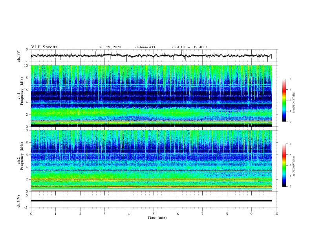This screenshot has width=311, height=240.
Task: Click the 'VLF Spectra' title text
Action: [44, 47]
